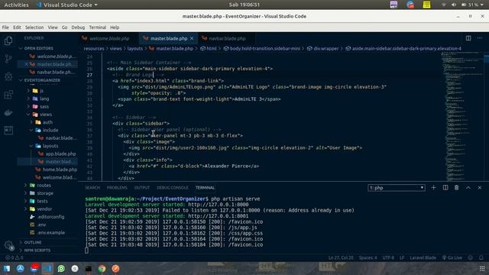Open the terminal app from the taskbar
Viewport: 489px width, 275px height.
pyautogui.click(x=89, y=268)
